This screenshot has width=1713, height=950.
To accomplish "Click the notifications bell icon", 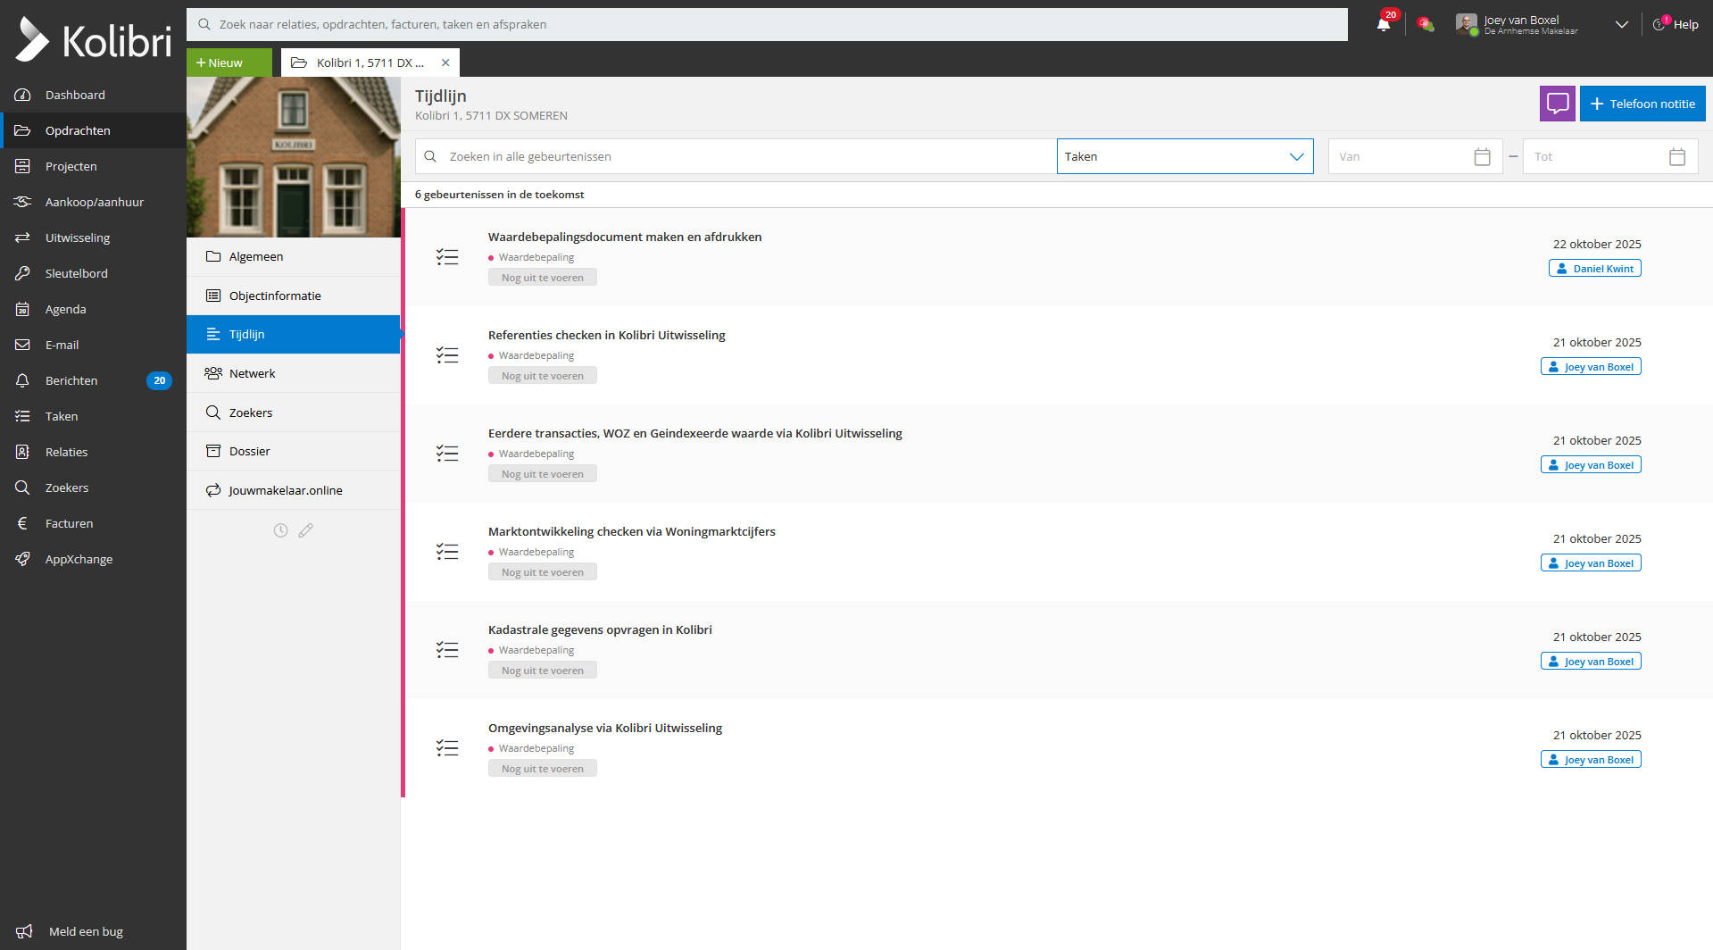I will point(1384,24).
